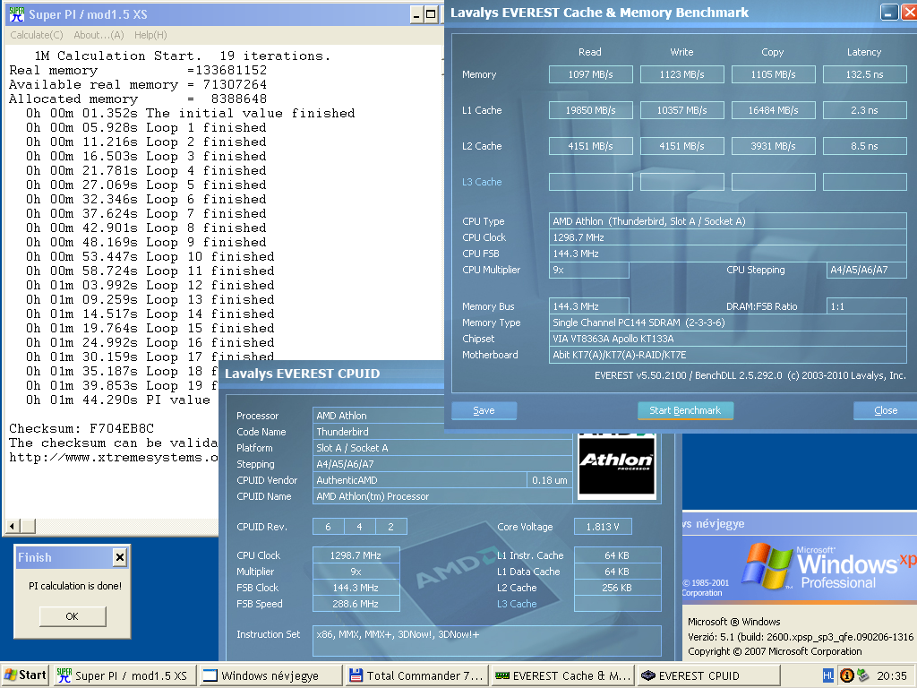The image size is (917, 688).
Task: Click the CPU Type field showing AMD Athlon Thunderbird
Action: point(727,221)
